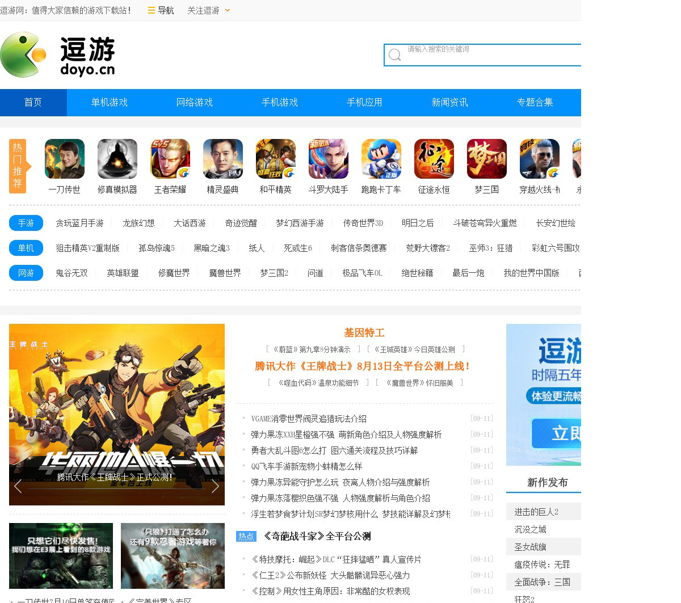Open 勇者大乱斗图6怎么打 article
Viewport: 681px width, 603px height.
334,450
